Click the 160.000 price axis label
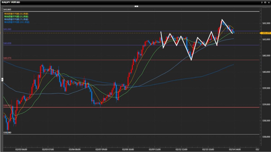 click(x=265, y=72)
